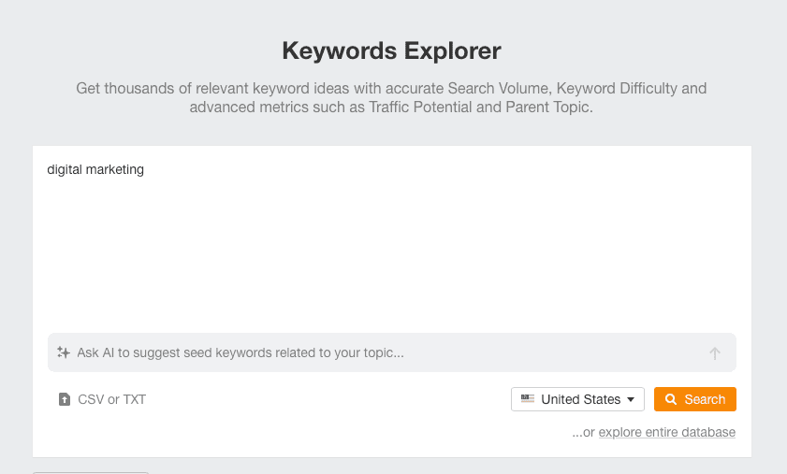This screenshot has height=474, width=787.
Task: Click the 'Traffic Potential and Parent Topic' line
Action: click(x=391, y=108)
